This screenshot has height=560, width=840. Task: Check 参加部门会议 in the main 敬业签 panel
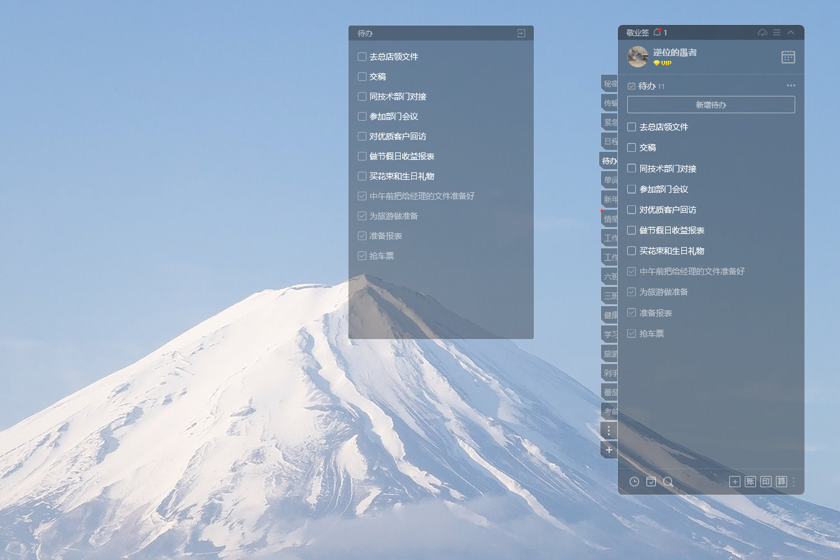[x=632, y=189]
